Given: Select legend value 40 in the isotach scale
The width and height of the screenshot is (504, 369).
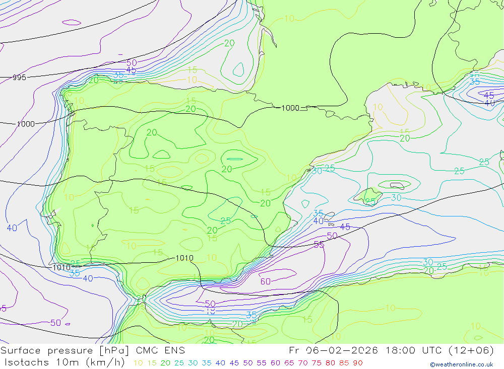Looking at the screenshot, I should pyautogui.click(x=220, y=363).
